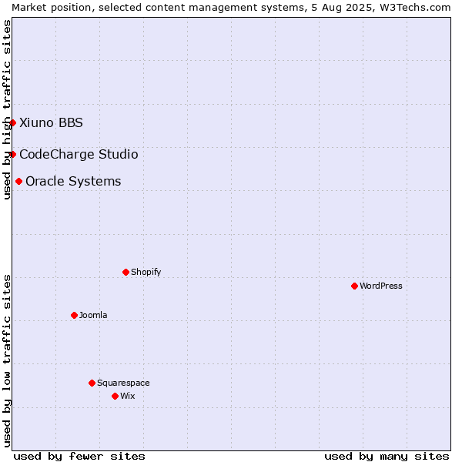Image resolution: width=462 pixels, height=462 pixels.
Task: Click the 'used by high traffic sites' axis label
Action: 6,110
